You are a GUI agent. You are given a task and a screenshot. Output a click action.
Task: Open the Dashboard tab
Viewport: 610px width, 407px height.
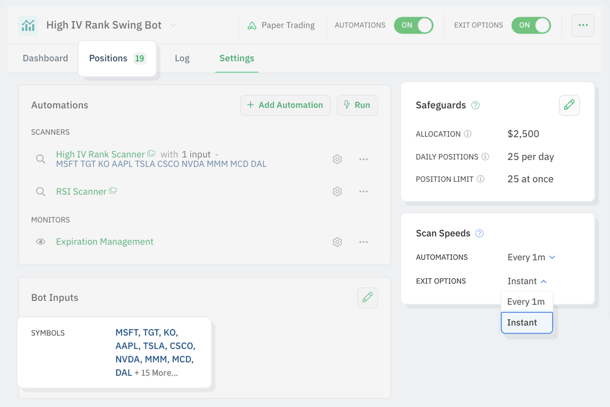point(45,58)
